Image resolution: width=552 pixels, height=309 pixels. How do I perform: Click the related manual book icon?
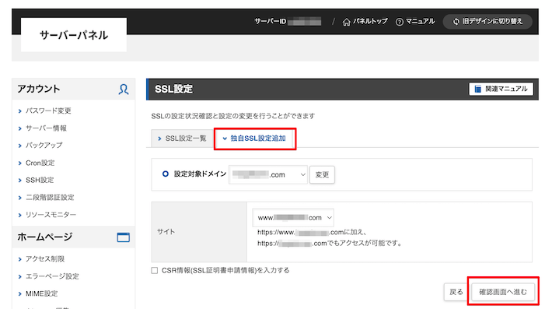pos(477,89)
